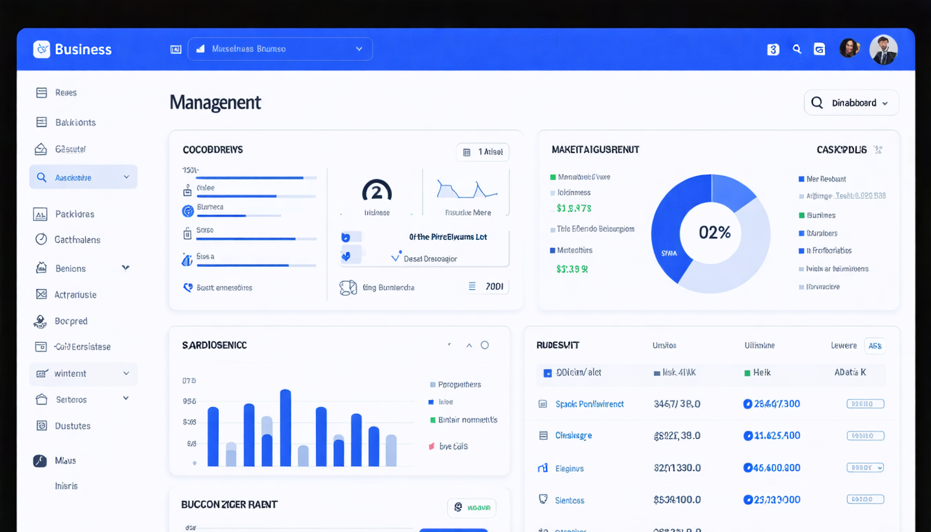Click the small square icon left of header dropdown
931x532 pixels.
176,49
